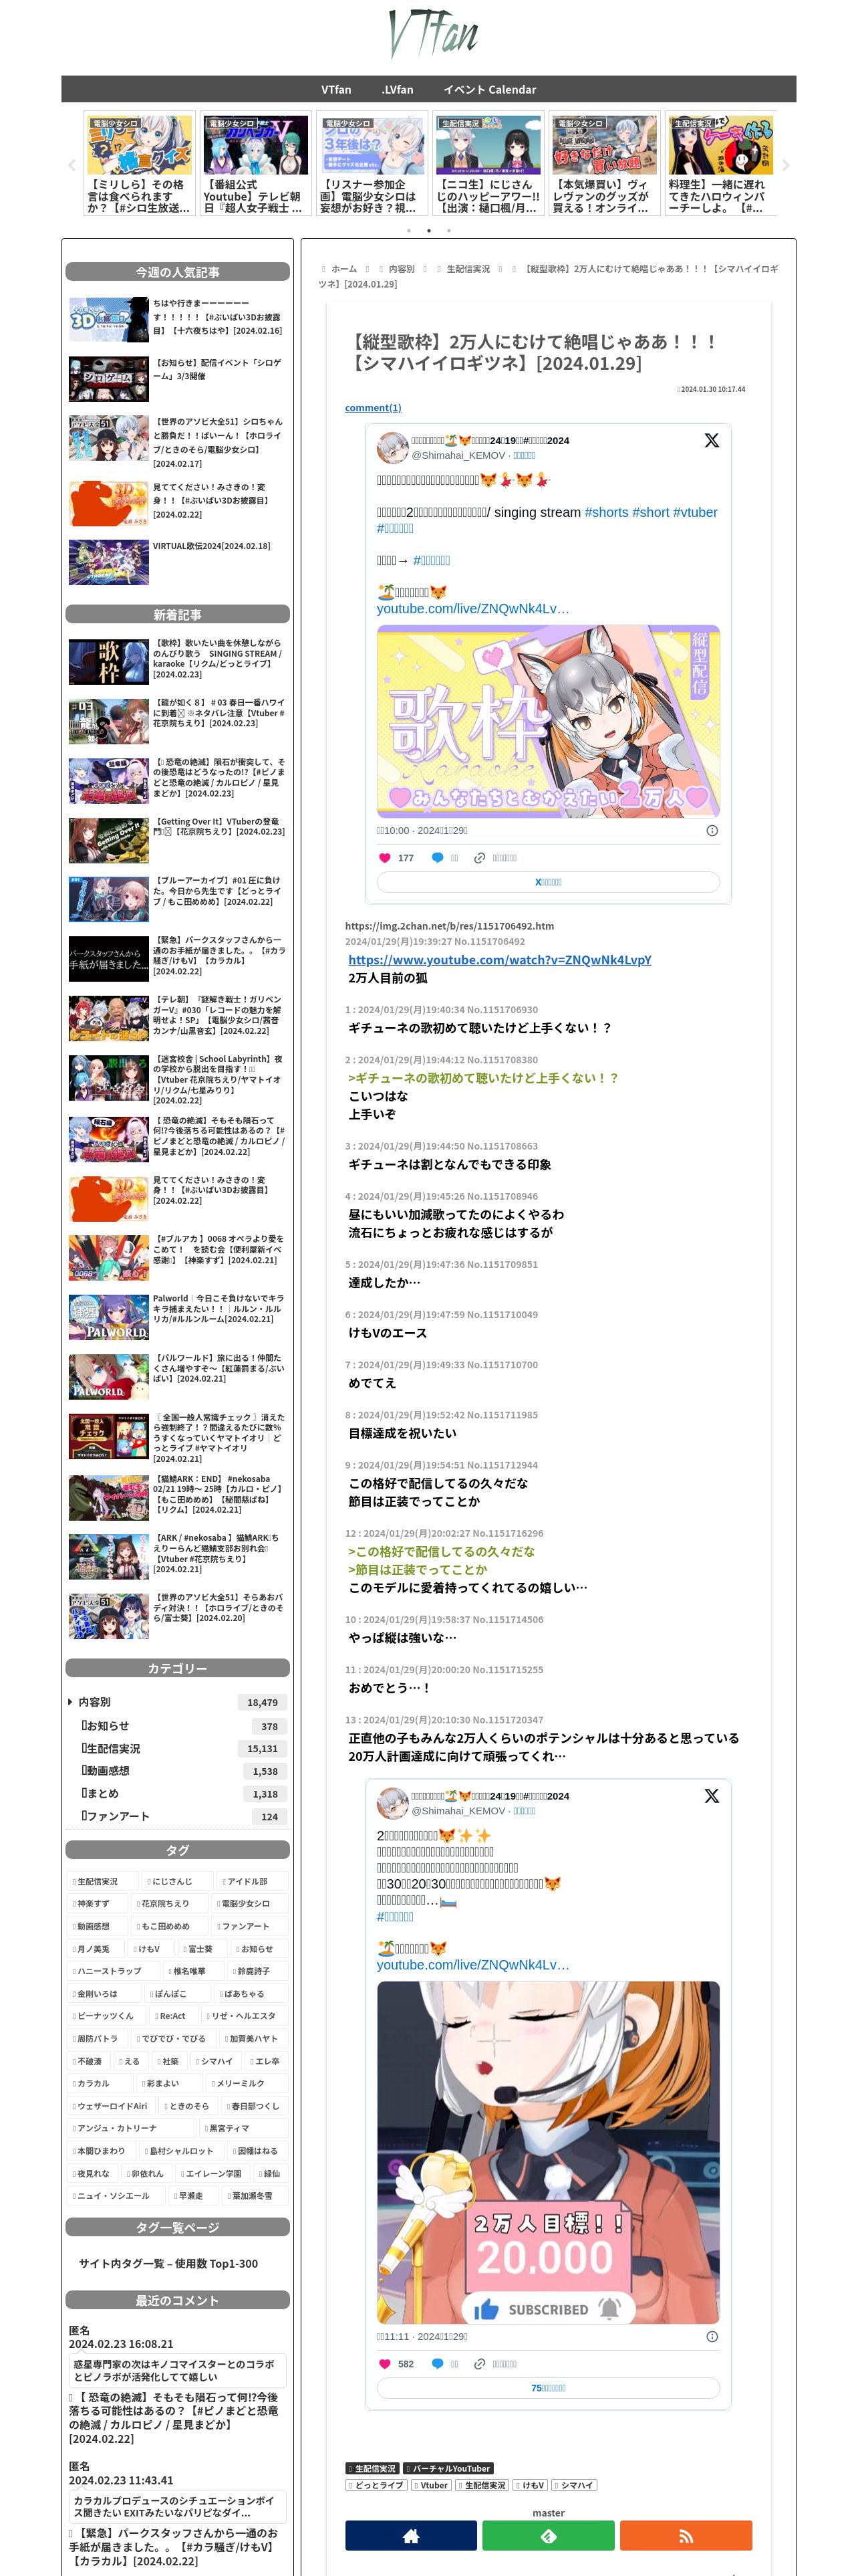
Task: Open the comment(1) link
Action: (x=373, y=407)
